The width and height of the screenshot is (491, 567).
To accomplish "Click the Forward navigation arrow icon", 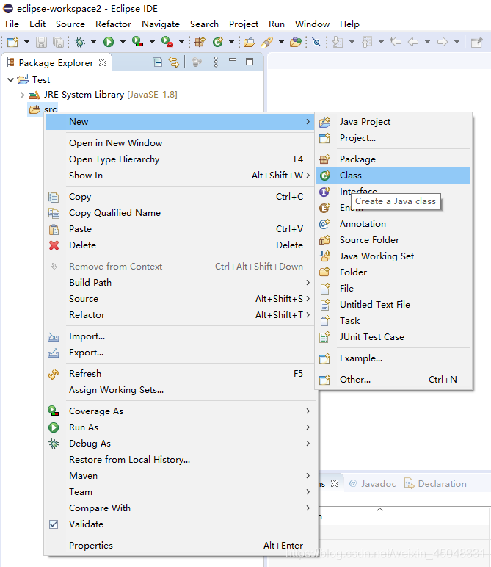I will [x=443, y=42].
